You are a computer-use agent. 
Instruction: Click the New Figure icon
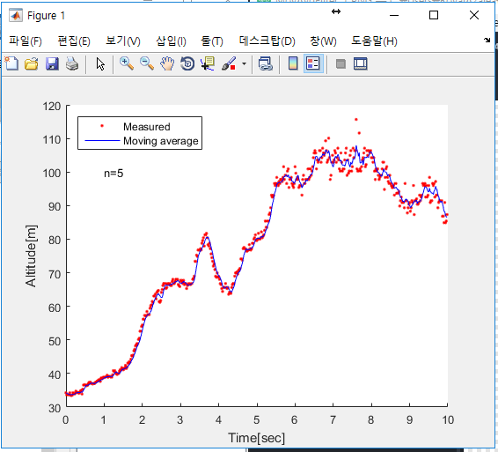(11, 63)
